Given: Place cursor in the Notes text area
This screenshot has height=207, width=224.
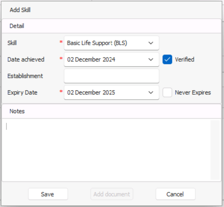Looking at the screenshot, I should (x=106, y=150).
